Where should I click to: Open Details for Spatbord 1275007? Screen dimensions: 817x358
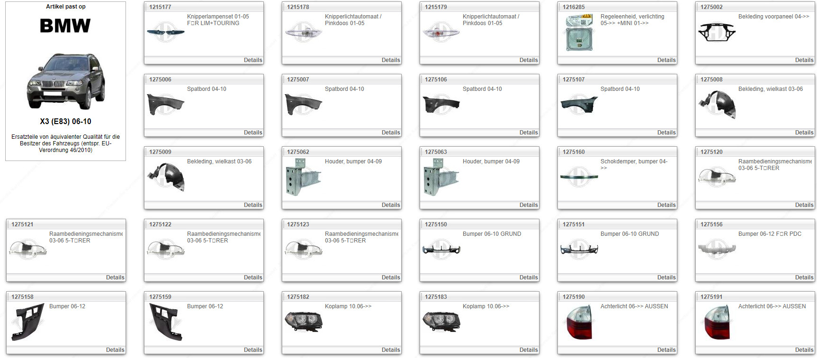tap(391, 133)
